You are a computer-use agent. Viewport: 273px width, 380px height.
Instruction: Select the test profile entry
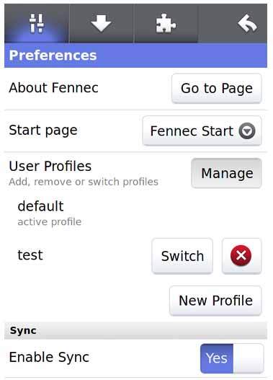30,255
